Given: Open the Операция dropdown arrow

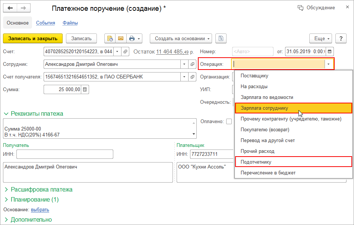Looking at the screenshot, I should [x=328, y=64].
